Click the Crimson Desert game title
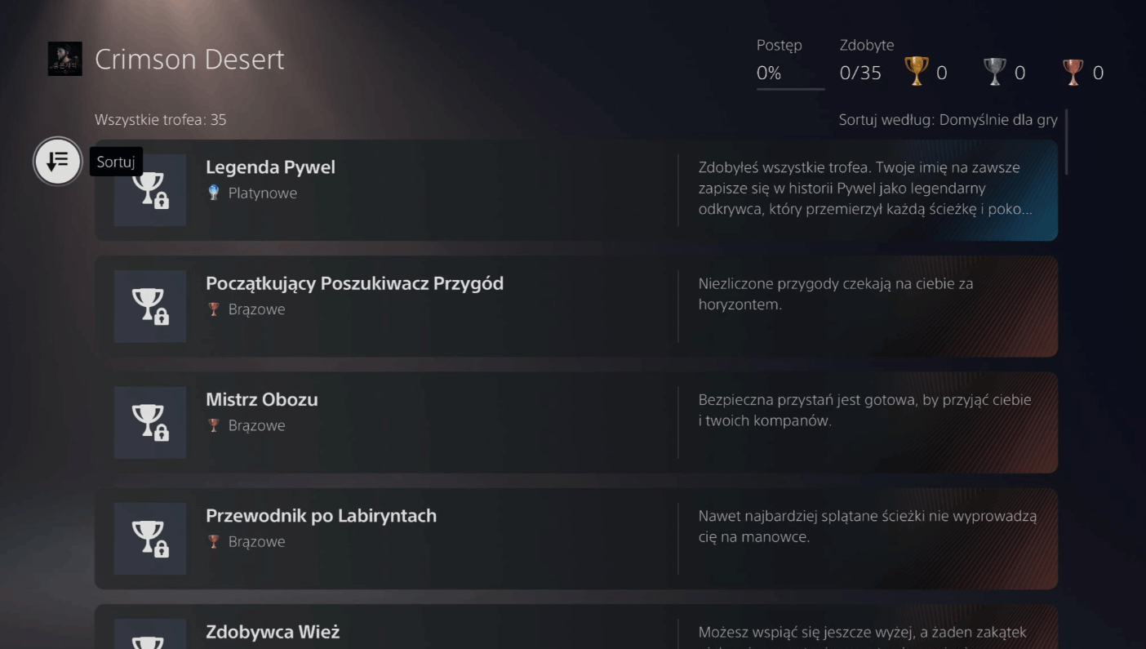The image size is (1146, 649). point(189,60)
